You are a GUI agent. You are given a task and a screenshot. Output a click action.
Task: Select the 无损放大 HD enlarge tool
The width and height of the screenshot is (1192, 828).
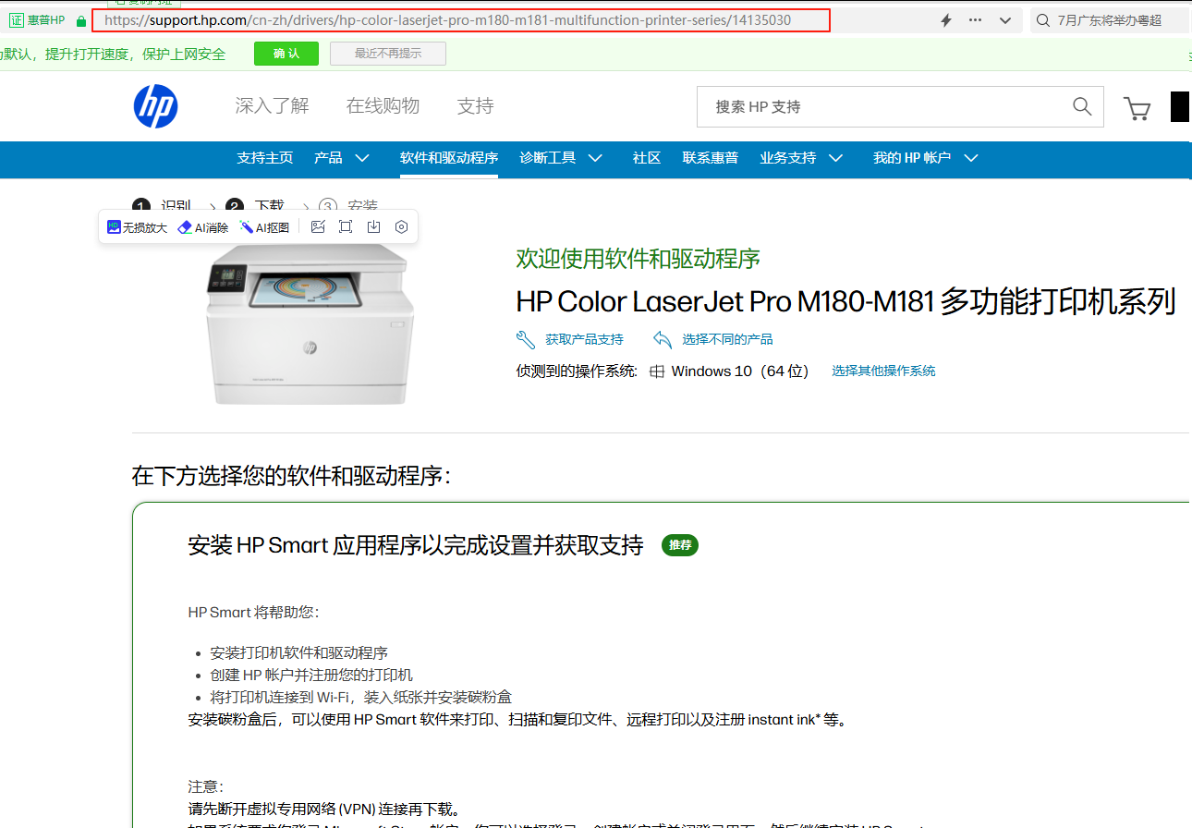pos(137,227)
